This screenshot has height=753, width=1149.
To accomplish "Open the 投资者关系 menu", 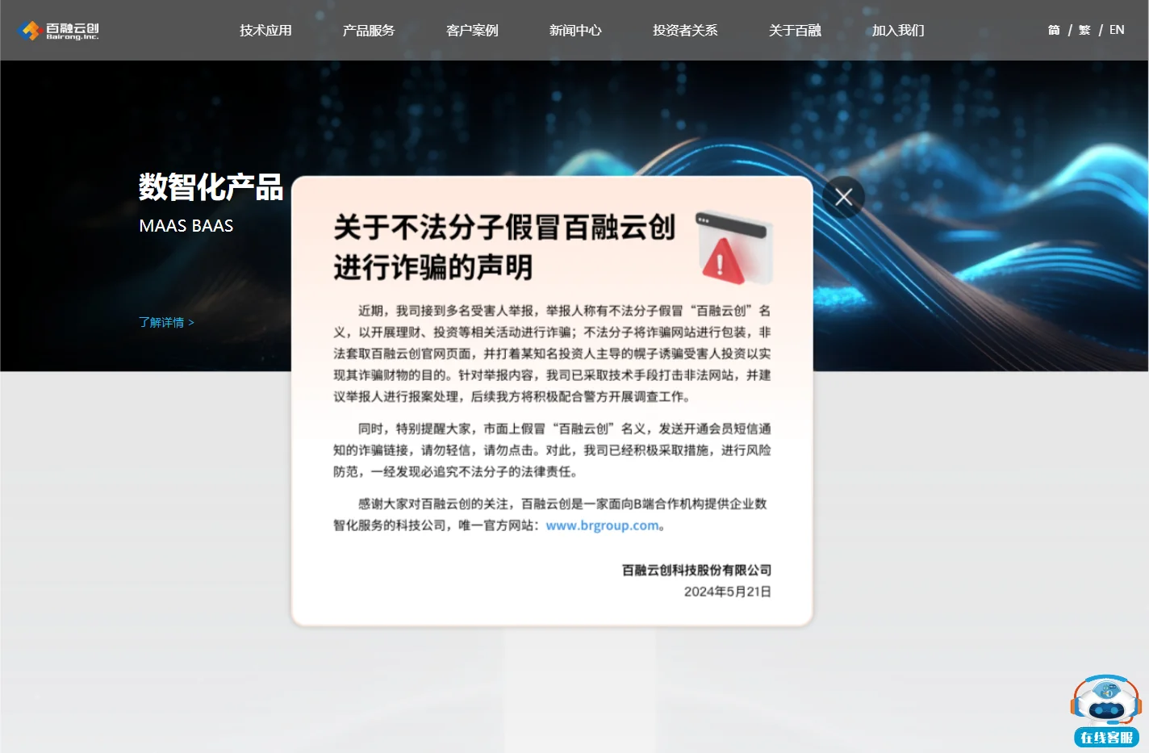I will (x=685, y=31).
